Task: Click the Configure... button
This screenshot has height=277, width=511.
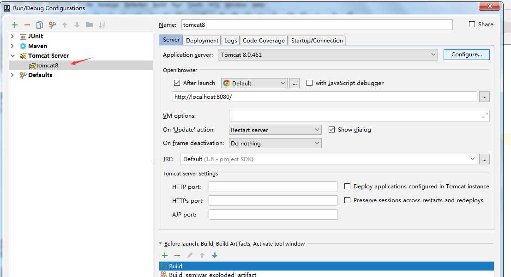Action: (x=466, y=54)
